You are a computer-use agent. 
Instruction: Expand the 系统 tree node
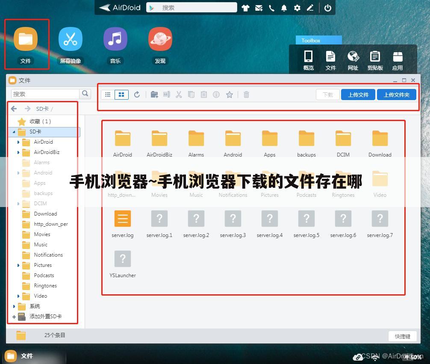[14, 306]
